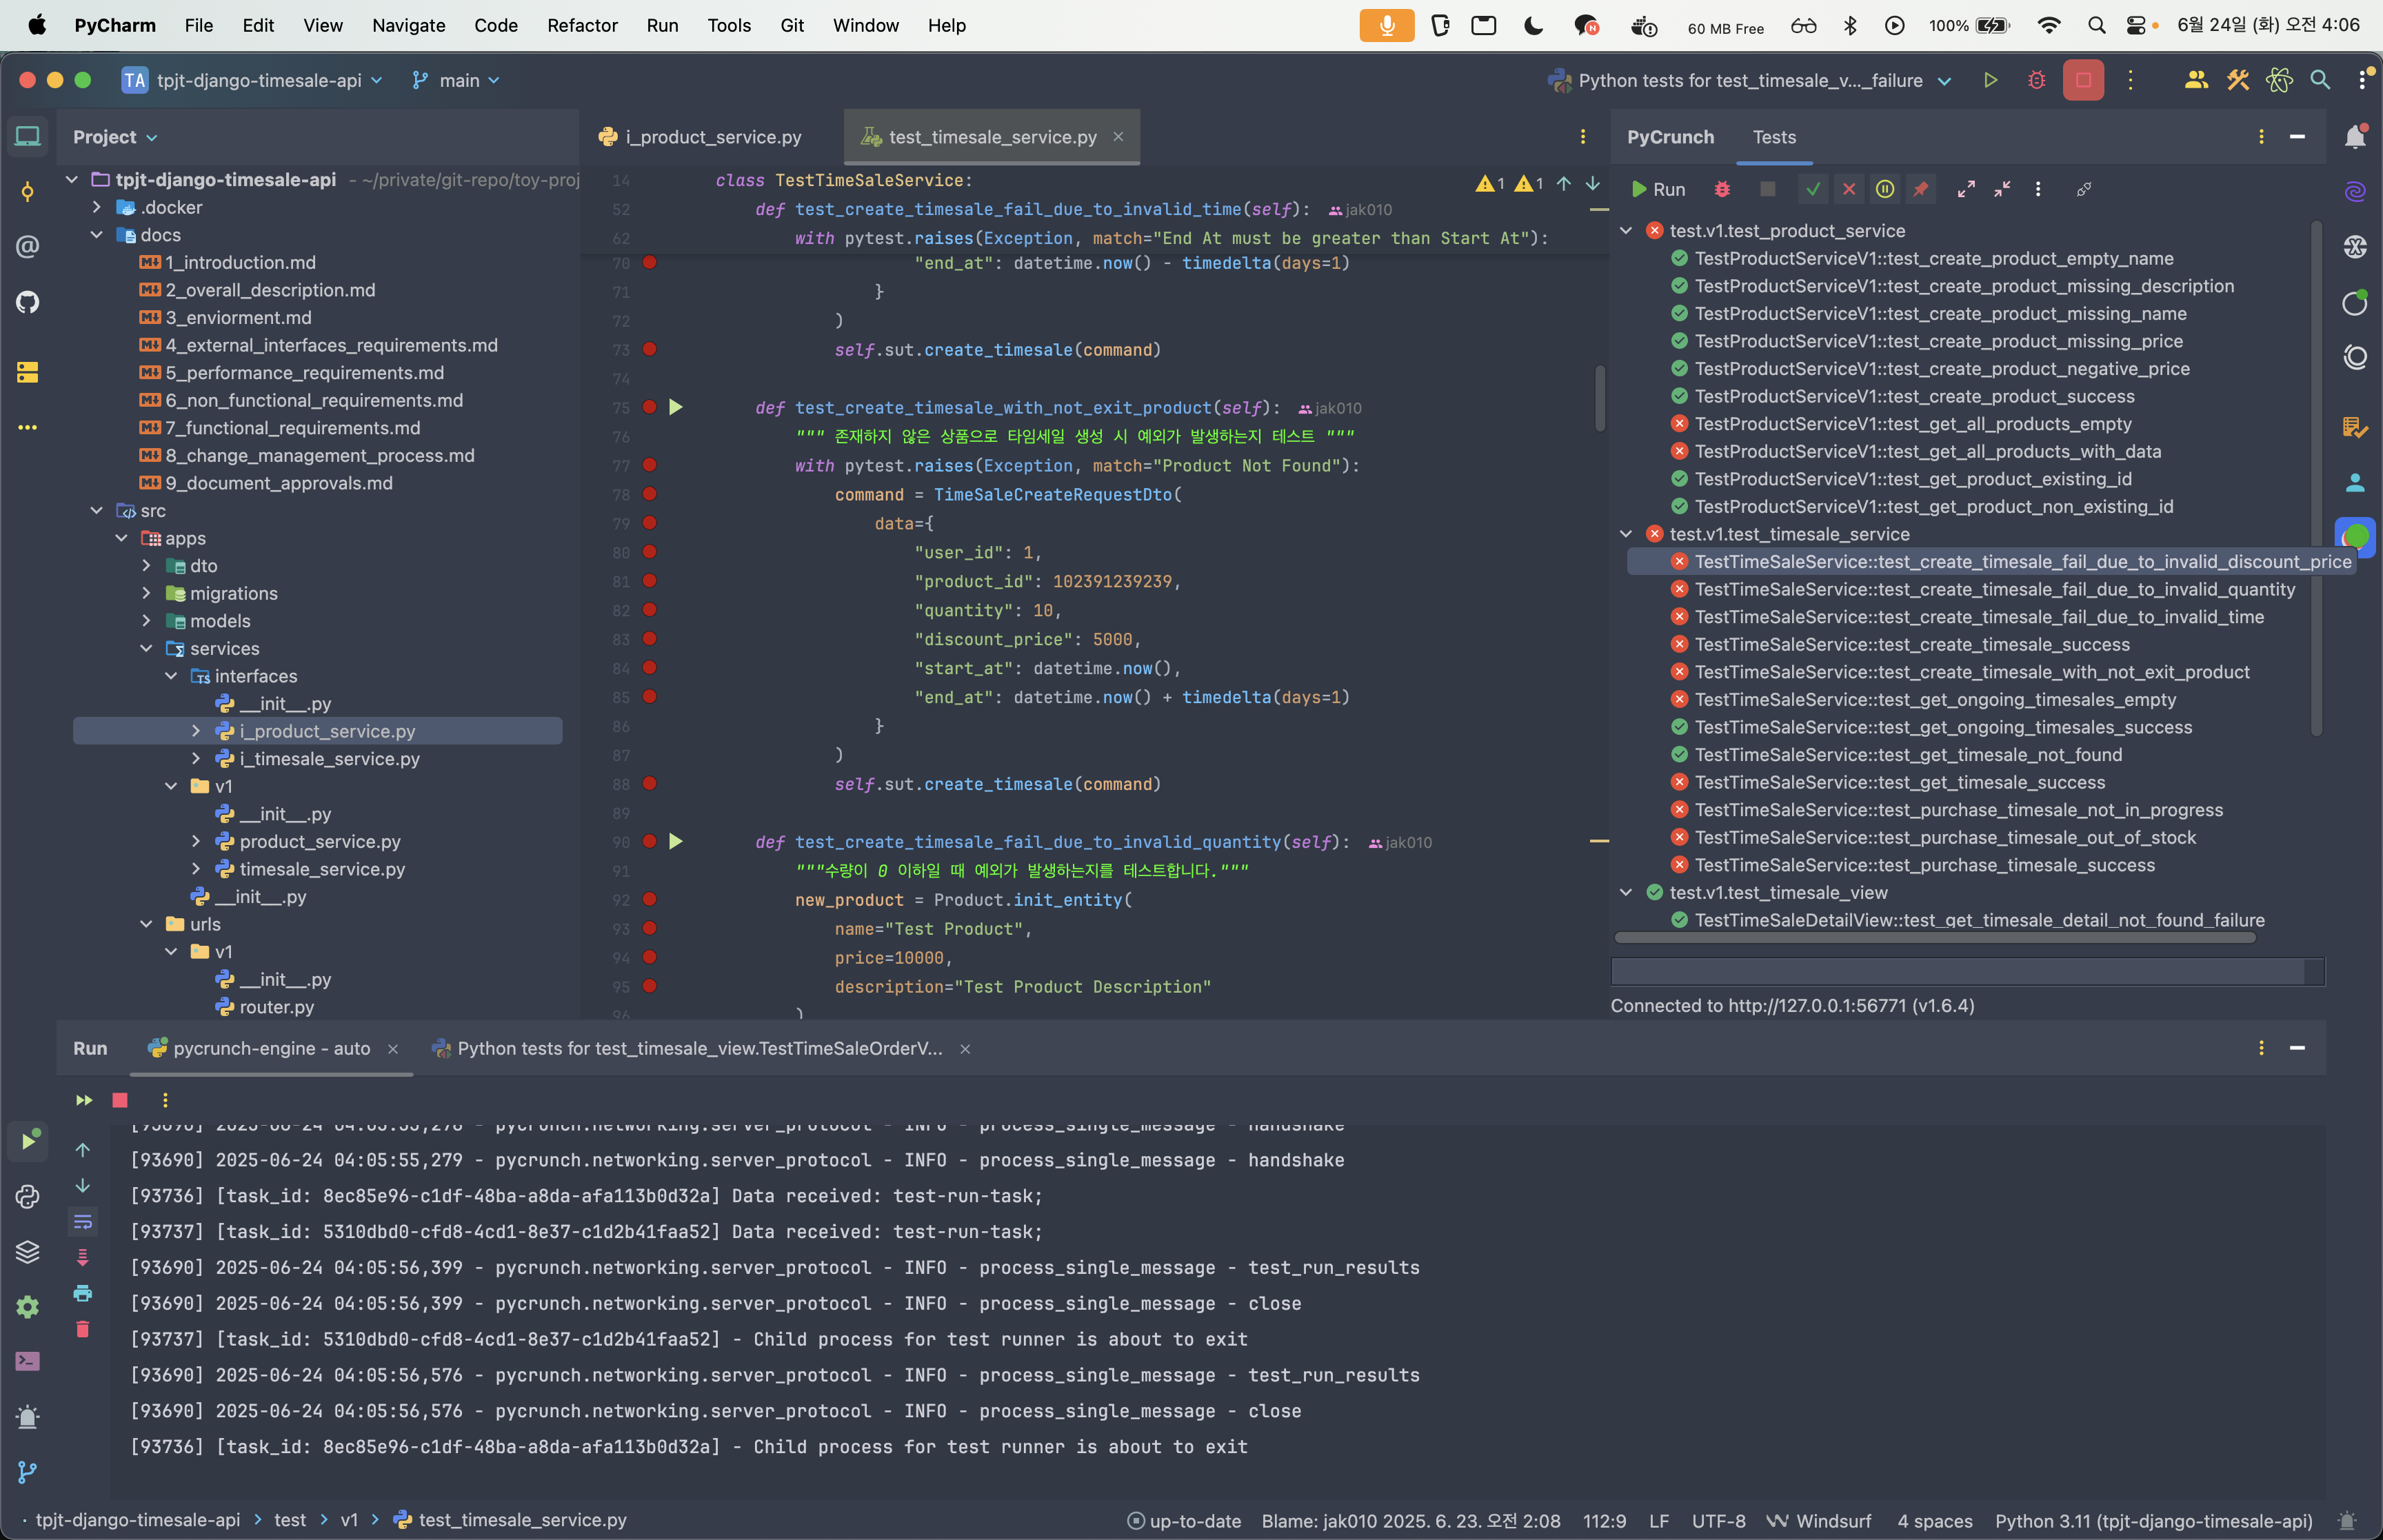Click Expand All in the PyCrunch test tree
2383x1540 pixels.
1966,189
